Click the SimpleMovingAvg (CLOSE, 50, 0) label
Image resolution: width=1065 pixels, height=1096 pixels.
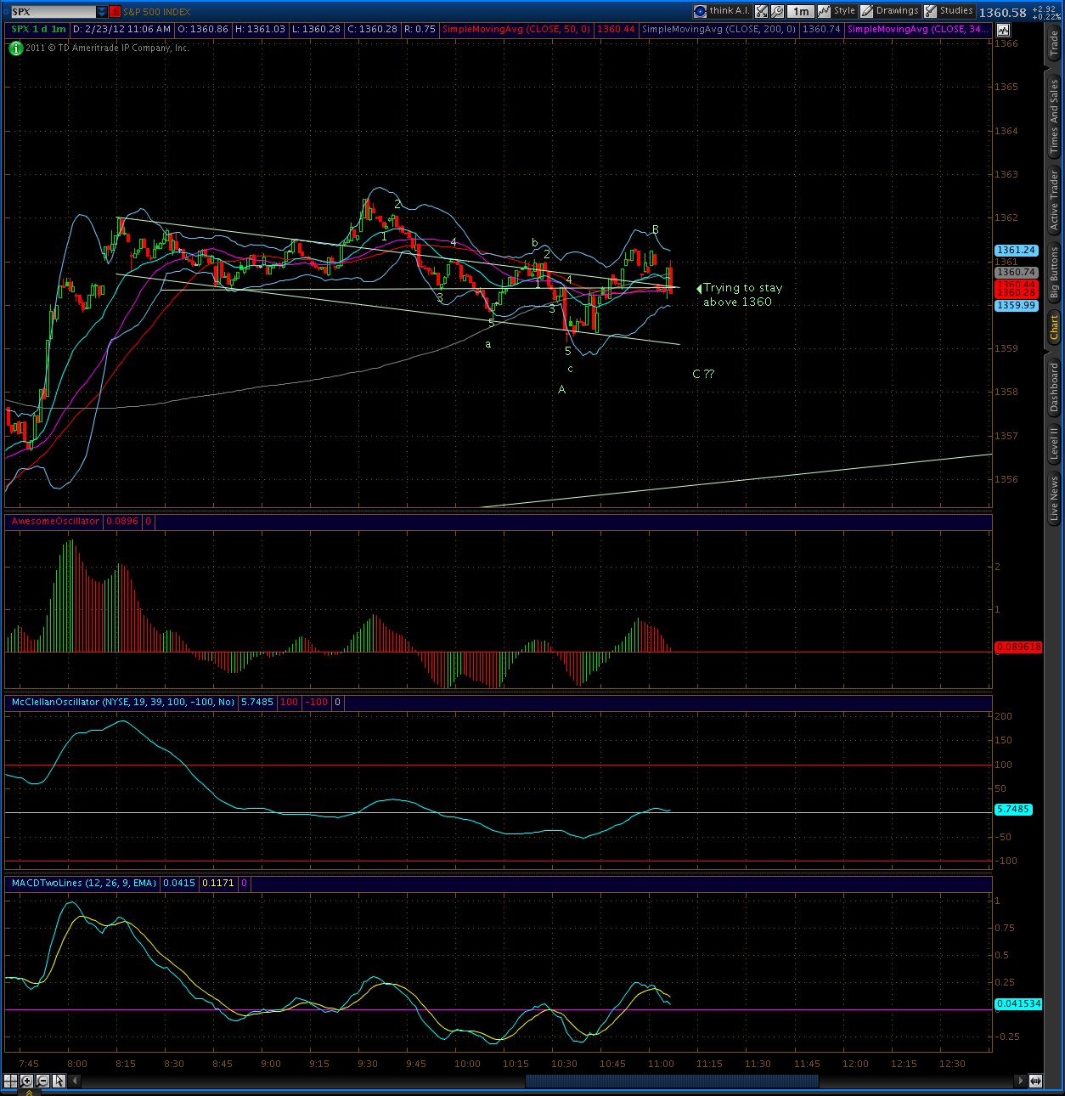tap(516, 30)
